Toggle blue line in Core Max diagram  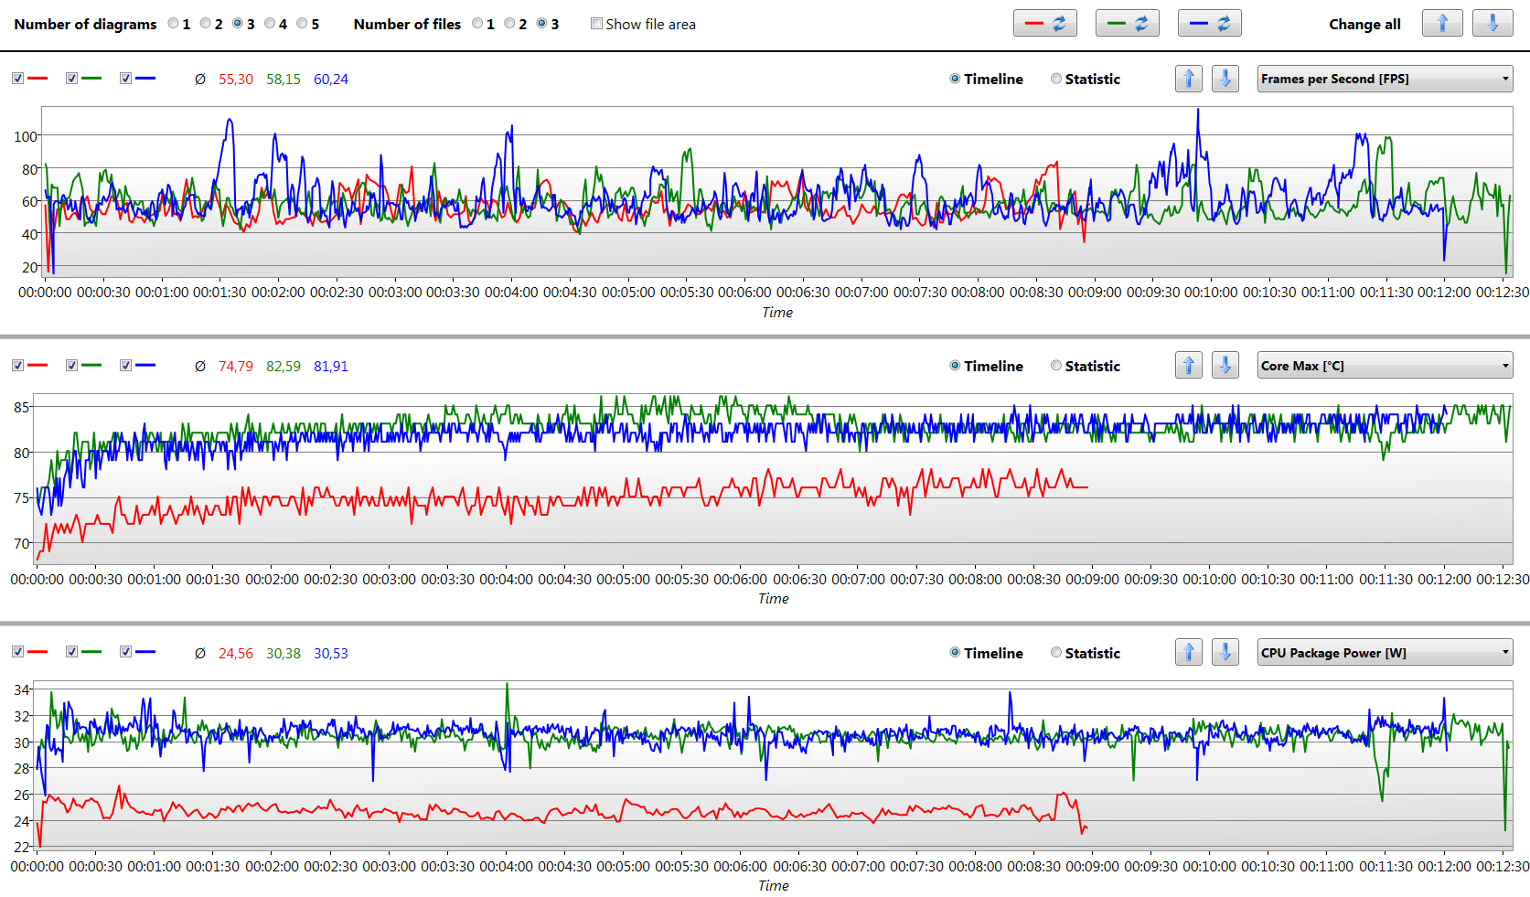(125, 366)
